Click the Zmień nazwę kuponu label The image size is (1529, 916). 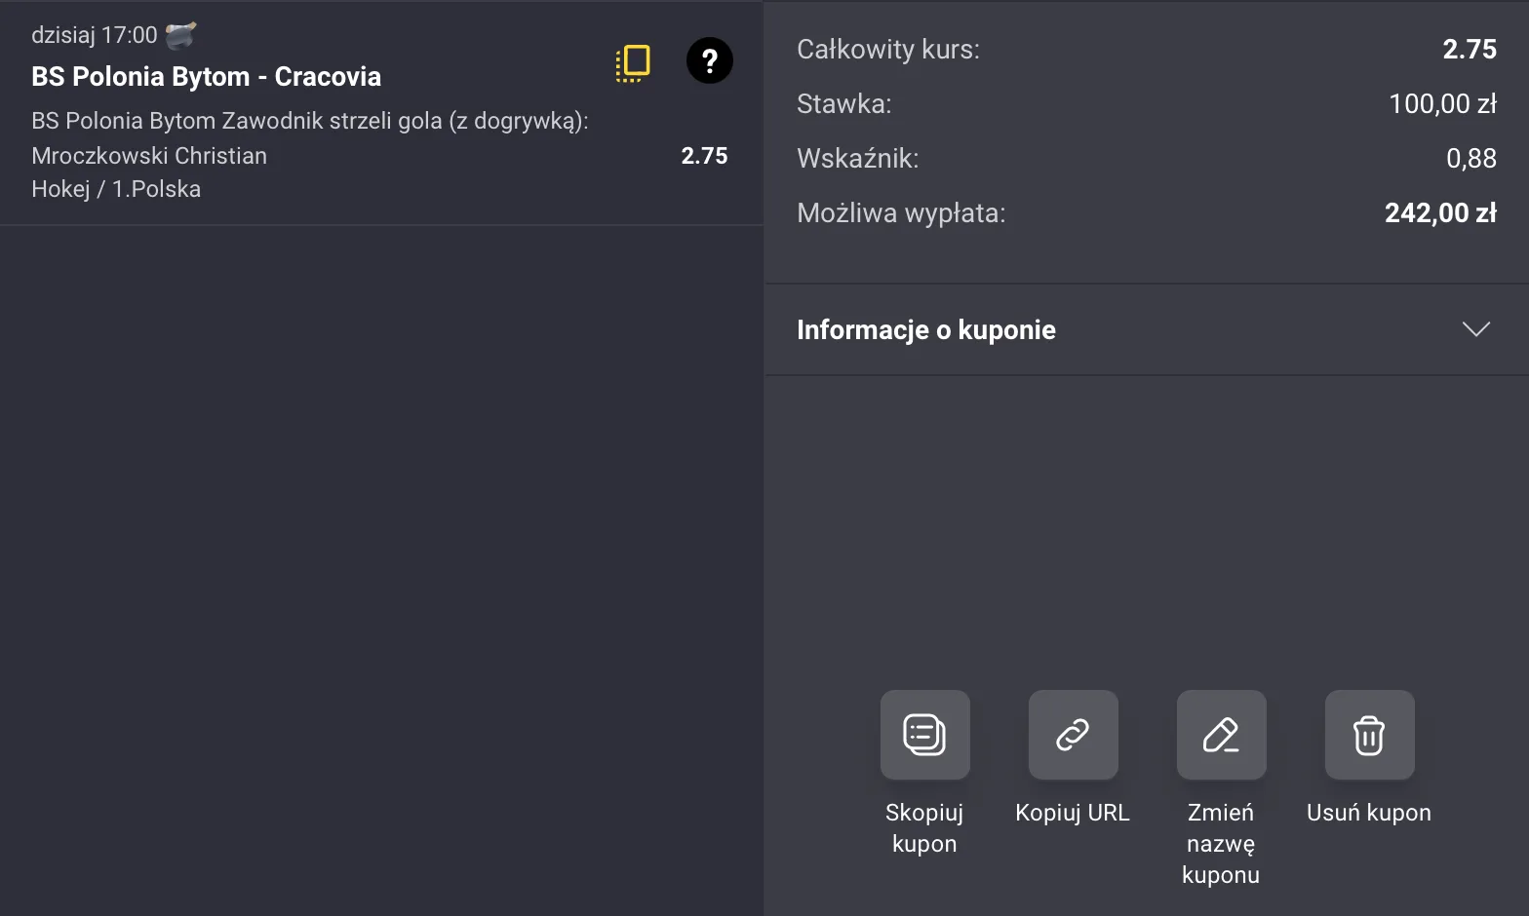tap(1220, 843)
